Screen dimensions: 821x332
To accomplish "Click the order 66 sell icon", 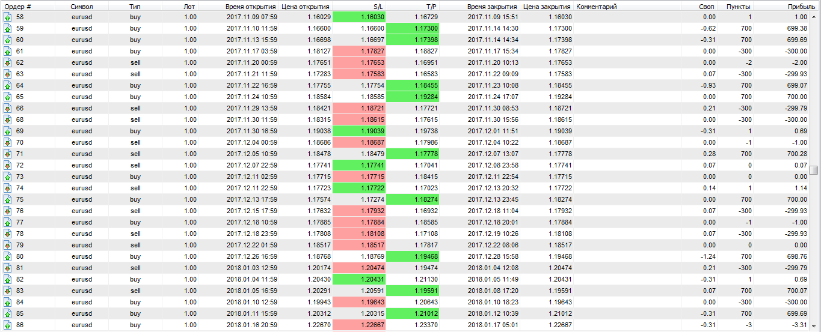I will point(7,108).
